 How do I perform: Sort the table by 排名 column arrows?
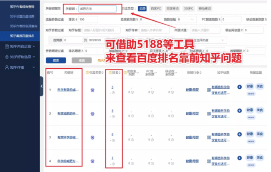pos(119,72)
